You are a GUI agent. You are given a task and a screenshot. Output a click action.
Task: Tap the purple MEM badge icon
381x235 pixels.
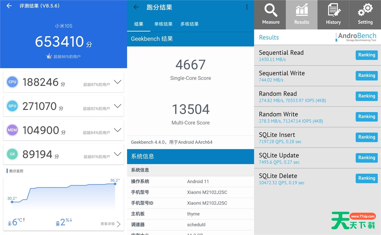(12, 130)
